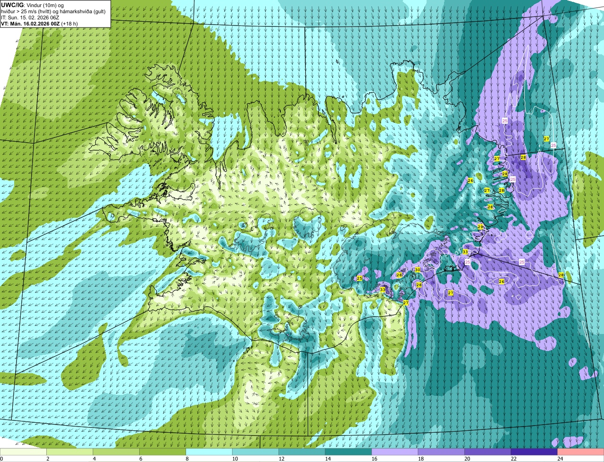Click the 18–20 m/s purple legend swatch
Screen dimensions: 604x462
click(x=441, y=452)
